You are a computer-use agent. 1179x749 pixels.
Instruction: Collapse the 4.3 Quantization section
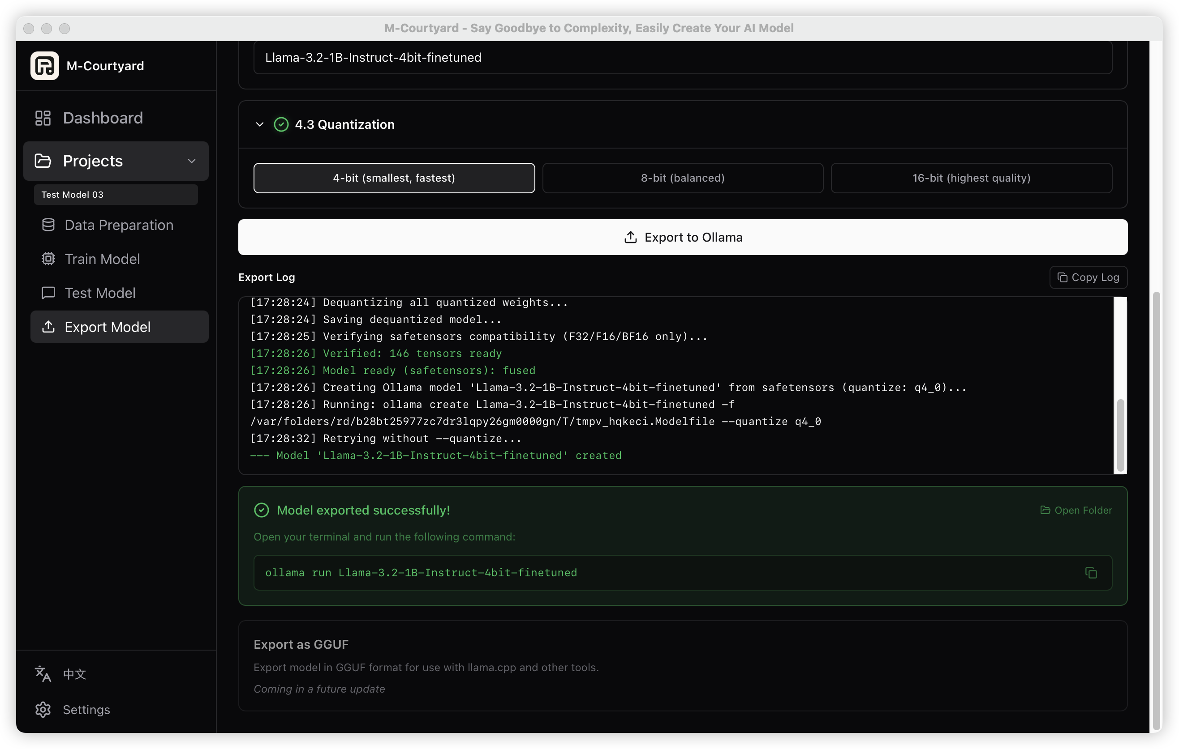tap(260, 125)
